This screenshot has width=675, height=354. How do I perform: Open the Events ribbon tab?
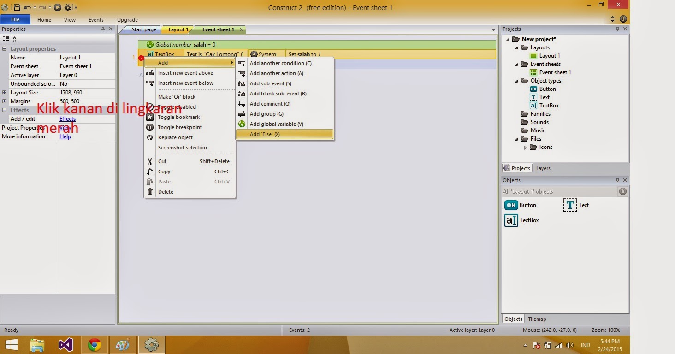pyautogui.click(x=96, y=20)
